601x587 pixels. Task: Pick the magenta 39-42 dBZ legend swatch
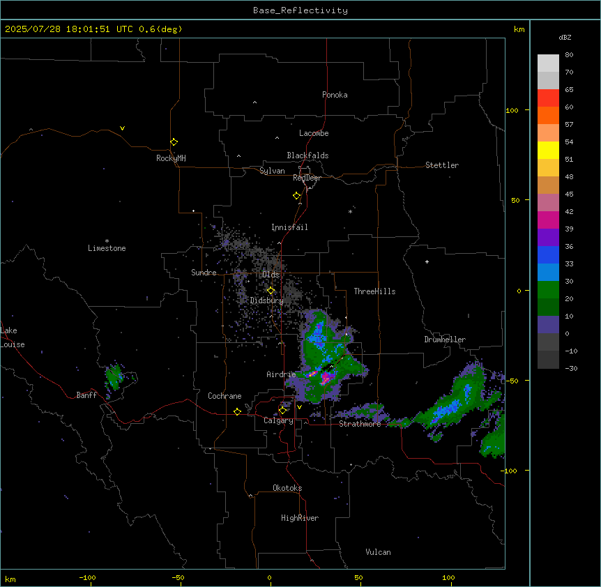click(x=548, y=220)
